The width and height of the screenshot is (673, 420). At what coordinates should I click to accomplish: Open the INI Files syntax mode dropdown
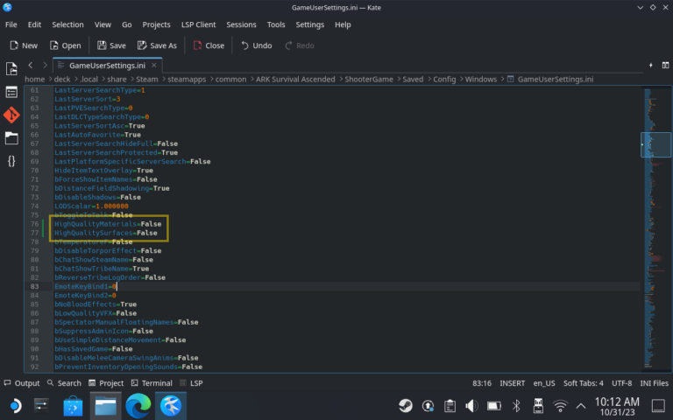tap(655, 383)
